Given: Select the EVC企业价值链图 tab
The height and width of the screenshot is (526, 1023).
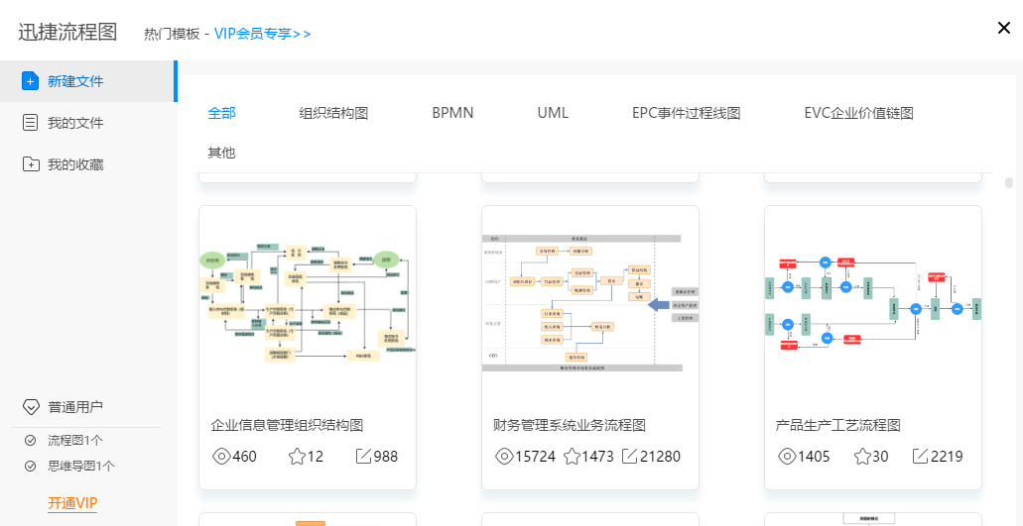Looking at the screenshot, I should (x=858, y=113).
